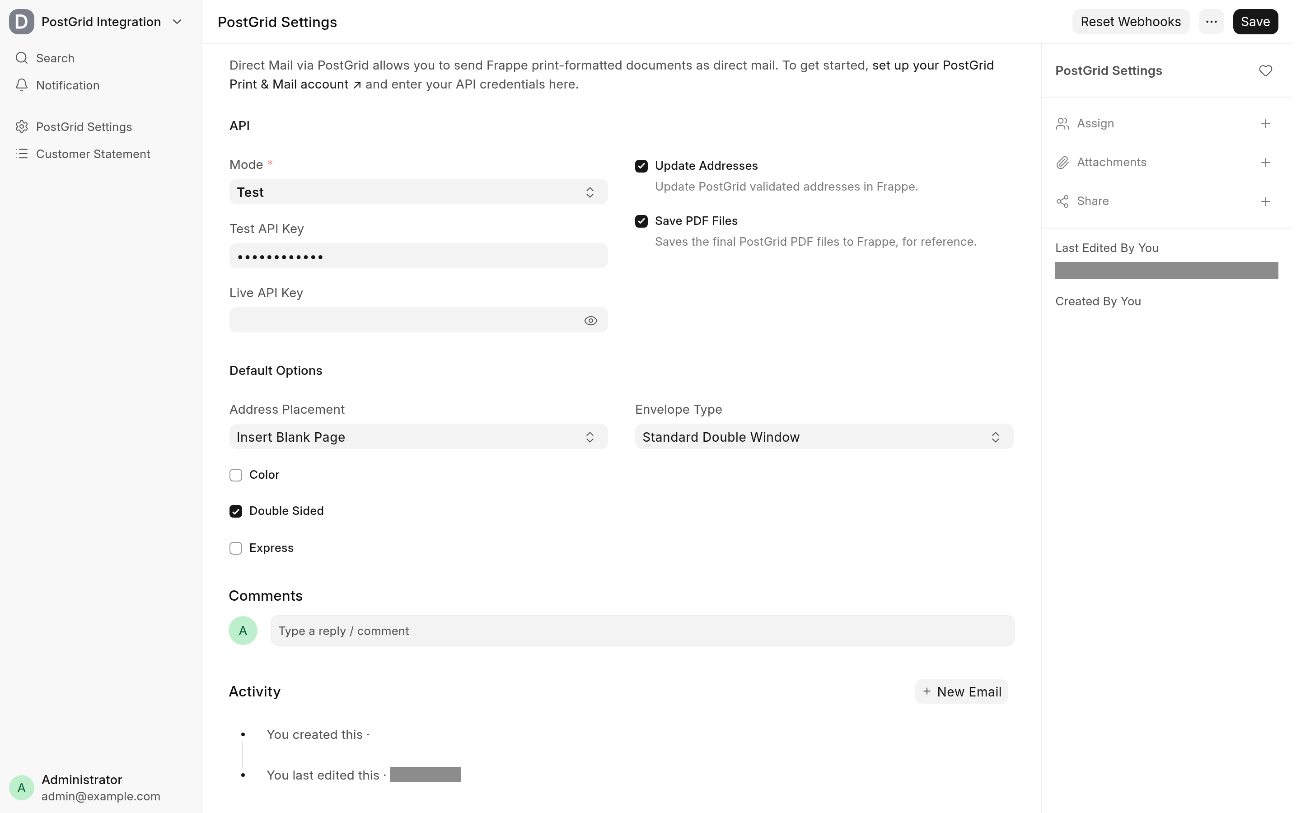1301x813 pixels.
Task: Add an attachment with plus icon
Action: (x=1265, y=163)
